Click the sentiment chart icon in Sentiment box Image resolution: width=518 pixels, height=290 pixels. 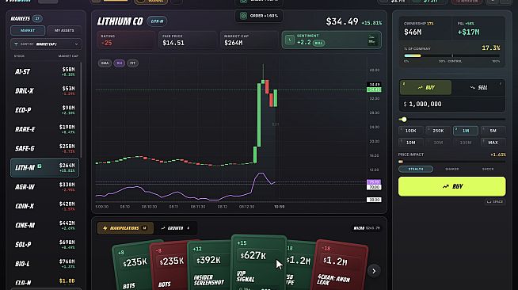371,40
